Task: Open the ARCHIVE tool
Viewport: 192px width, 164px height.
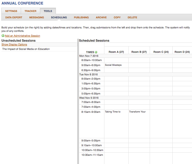Action: 101,18
